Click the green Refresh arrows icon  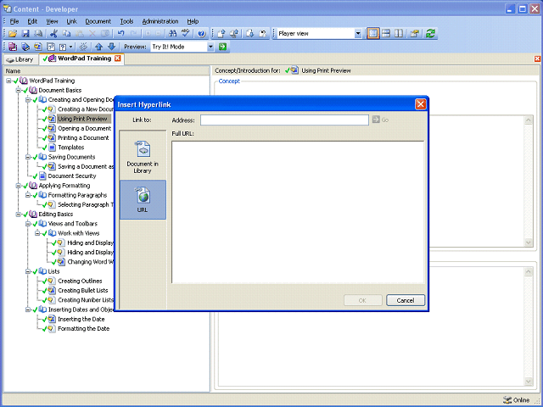point(430,34)
